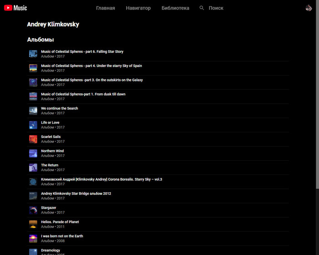The image size is (319, 255).
Task: Click the Stargazer album thumbnail
Action: coord(33,210)
